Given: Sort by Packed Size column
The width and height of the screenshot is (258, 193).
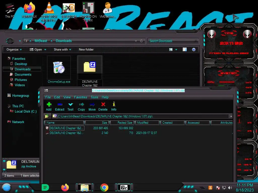Looking at the screenshot, I should click(x=122, y=123).
